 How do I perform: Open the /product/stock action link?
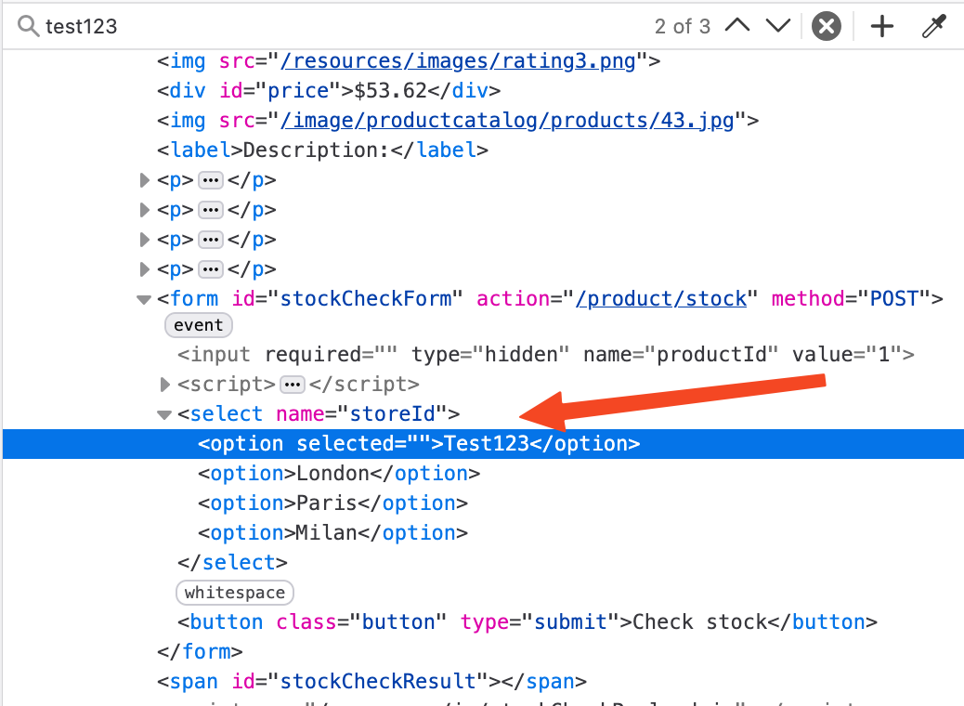[x=661, y=299]
